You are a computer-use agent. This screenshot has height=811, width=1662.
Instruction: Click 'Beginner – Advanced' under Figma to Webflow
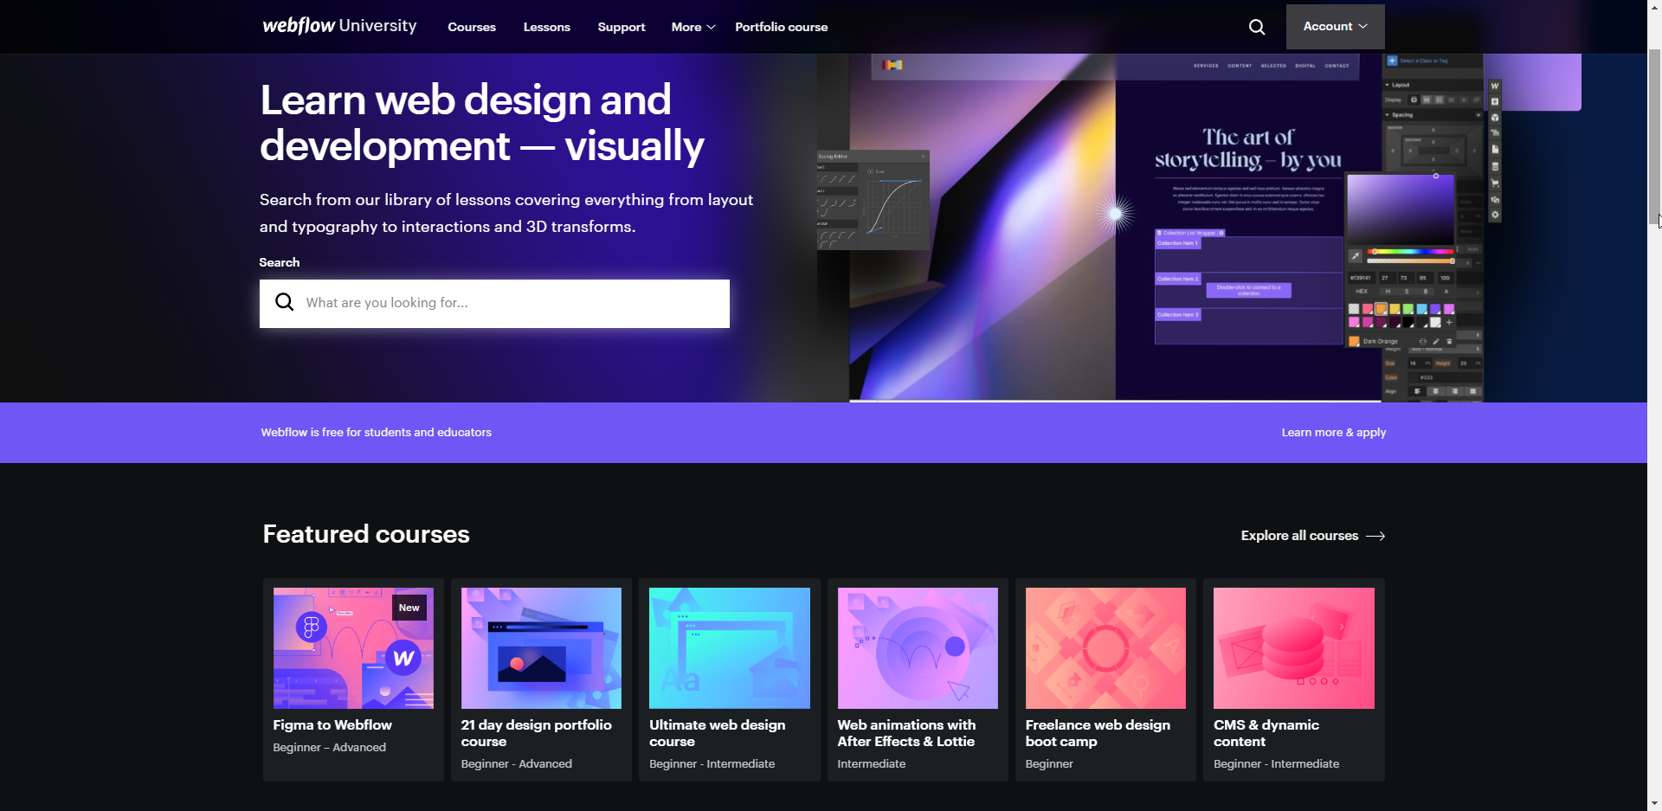click(330, 748)
